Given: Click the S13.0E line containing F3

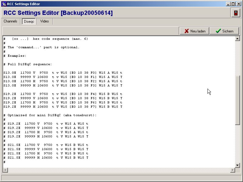Looking at the screenshot, I should click(x=63, y=86).
